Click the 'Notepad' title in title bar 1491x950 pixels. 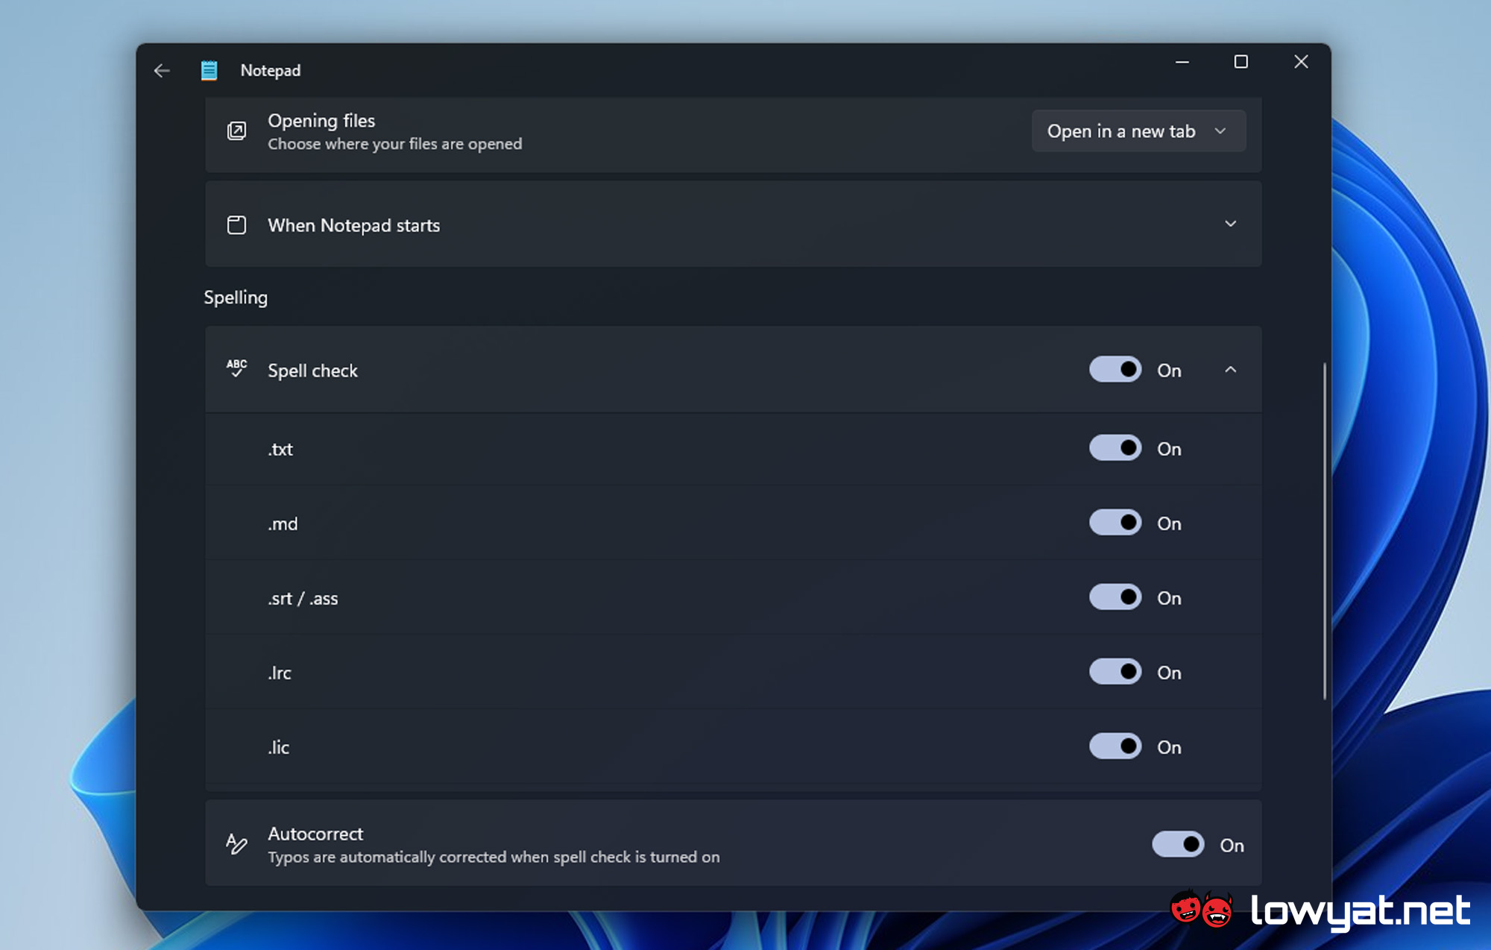[x=271, y=71]
